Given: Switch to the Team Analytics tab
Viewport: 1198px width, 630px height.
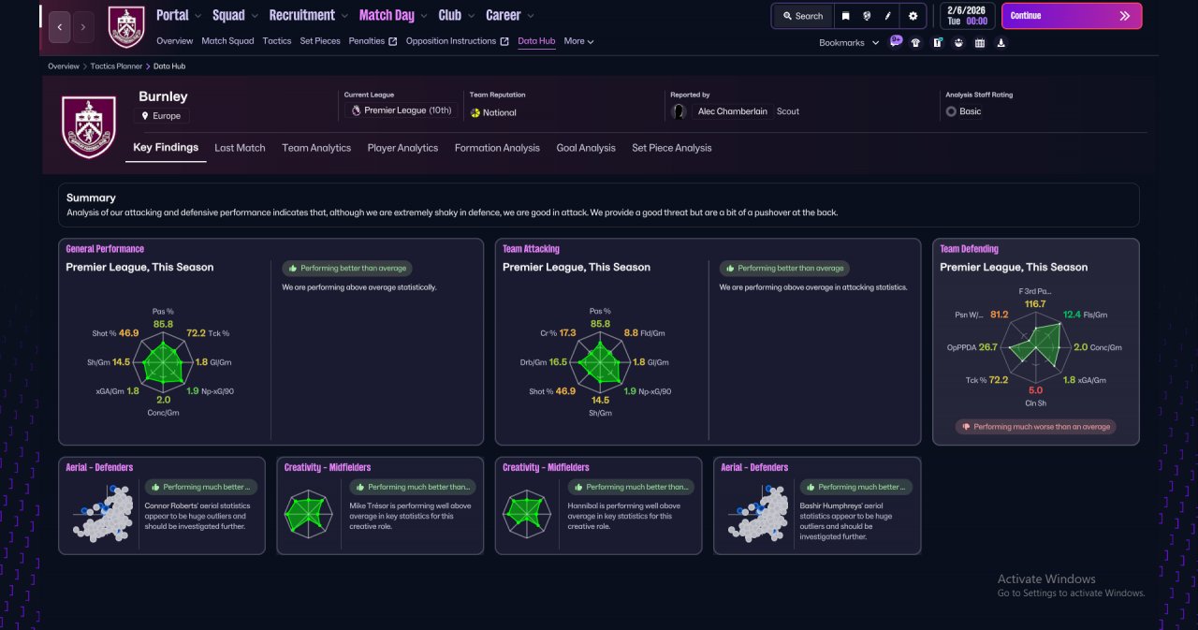Looking at the screenshot, I should coord(316,148).
